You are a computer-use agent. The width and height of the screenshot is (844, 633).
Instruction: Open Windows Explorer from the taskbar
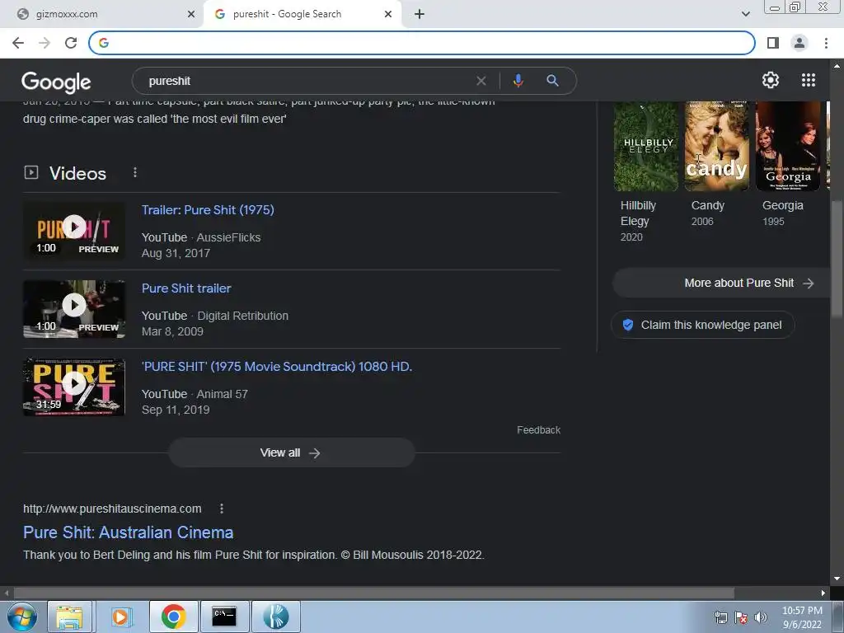(69, 617)
